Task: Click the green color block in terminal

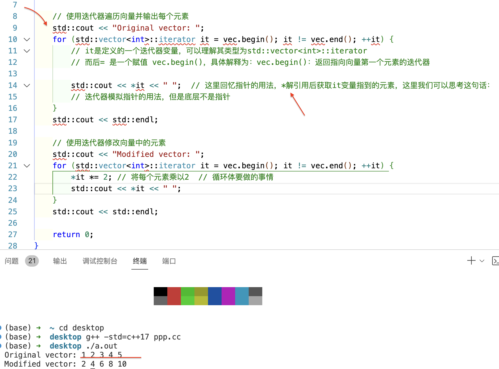Action: click(x=188, y=296)
